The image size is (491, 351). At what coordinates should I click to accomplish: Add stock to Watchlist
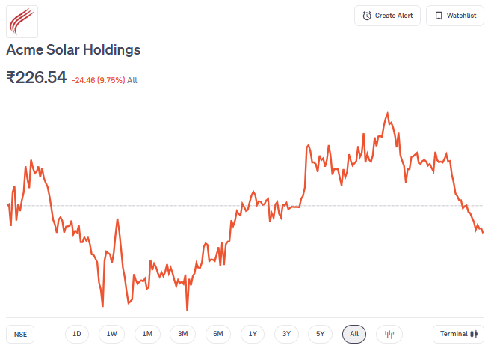(x=454, y=16)
